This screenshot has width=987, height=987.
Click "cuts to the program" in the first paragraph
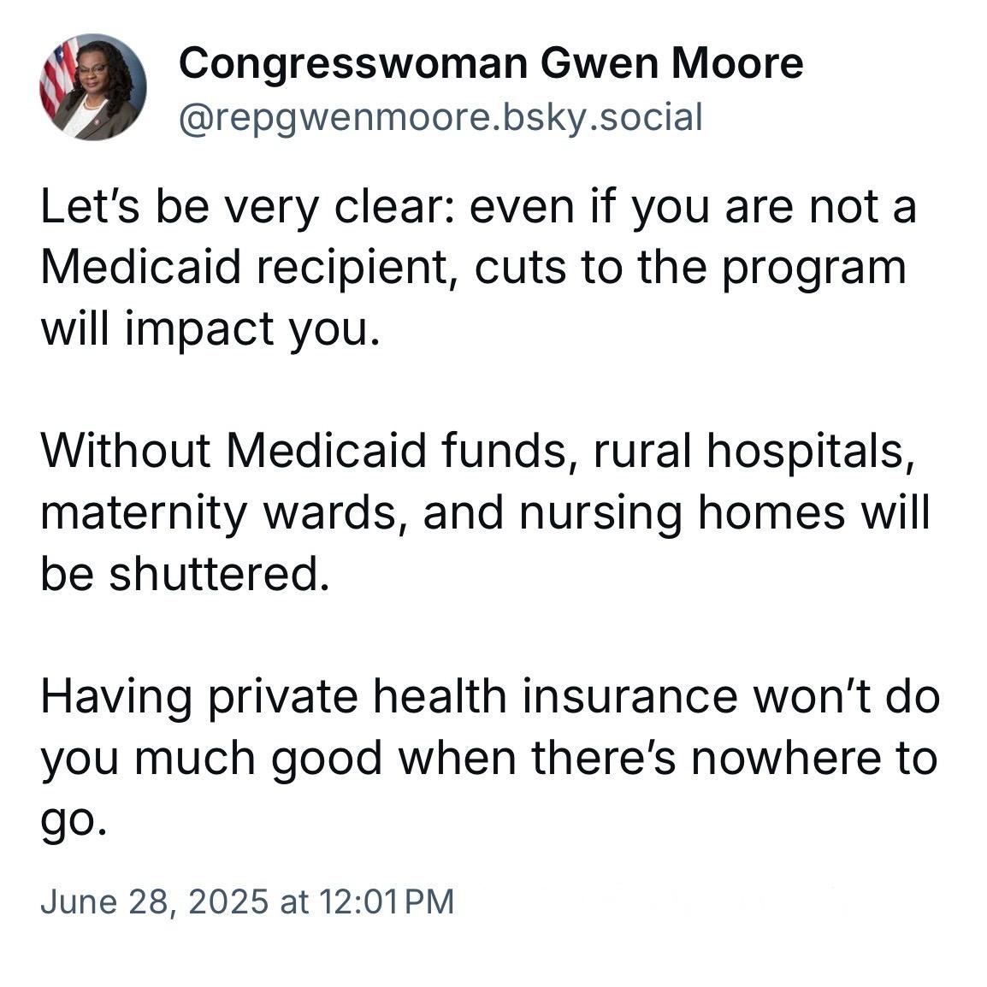tap(690, 268)
